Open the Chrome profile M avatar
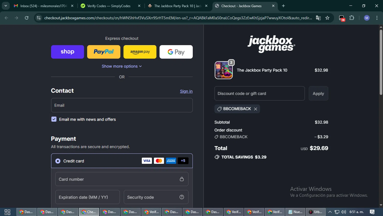 tap(367, 18)
